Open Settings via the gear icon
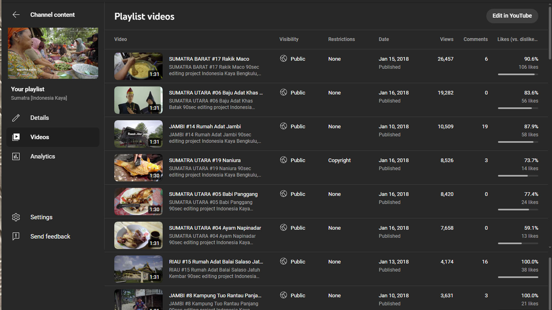 click(x=16, y=217)
